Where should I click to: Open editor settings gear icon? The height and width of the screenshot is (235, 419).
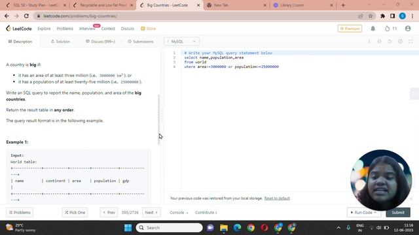pyautogui.click(x=400, y=42)
